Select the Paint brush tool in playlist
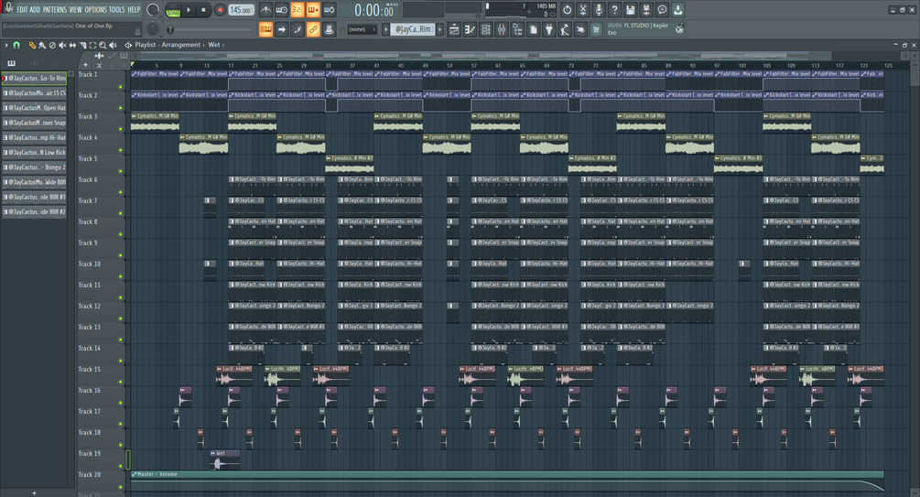The width and height of the screenshot is (920, 497). pos(42,45)
